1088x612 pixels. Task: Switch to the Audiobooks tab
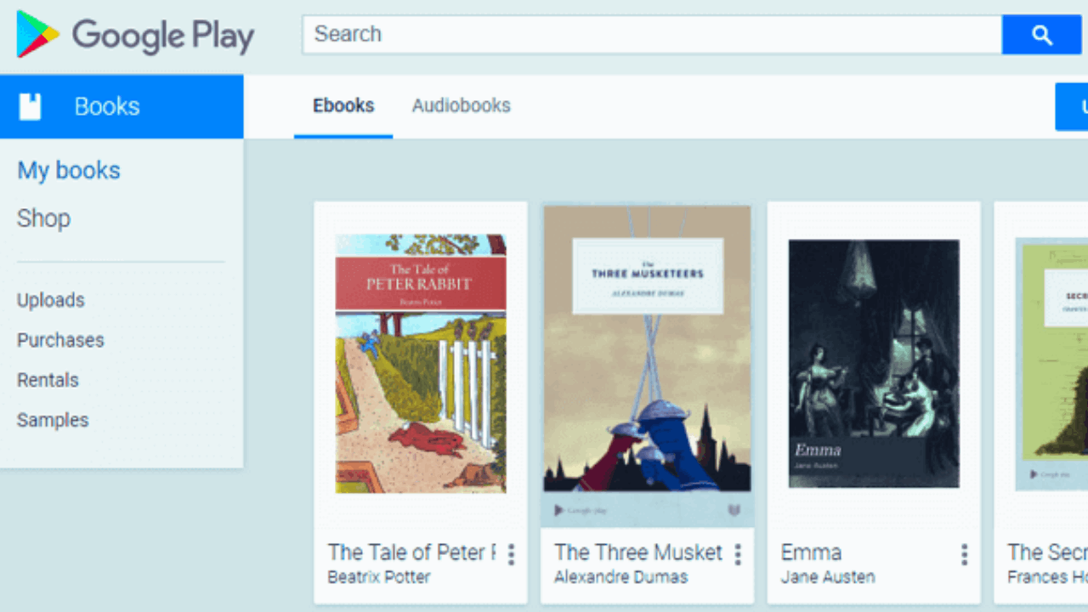coord(462,105)
